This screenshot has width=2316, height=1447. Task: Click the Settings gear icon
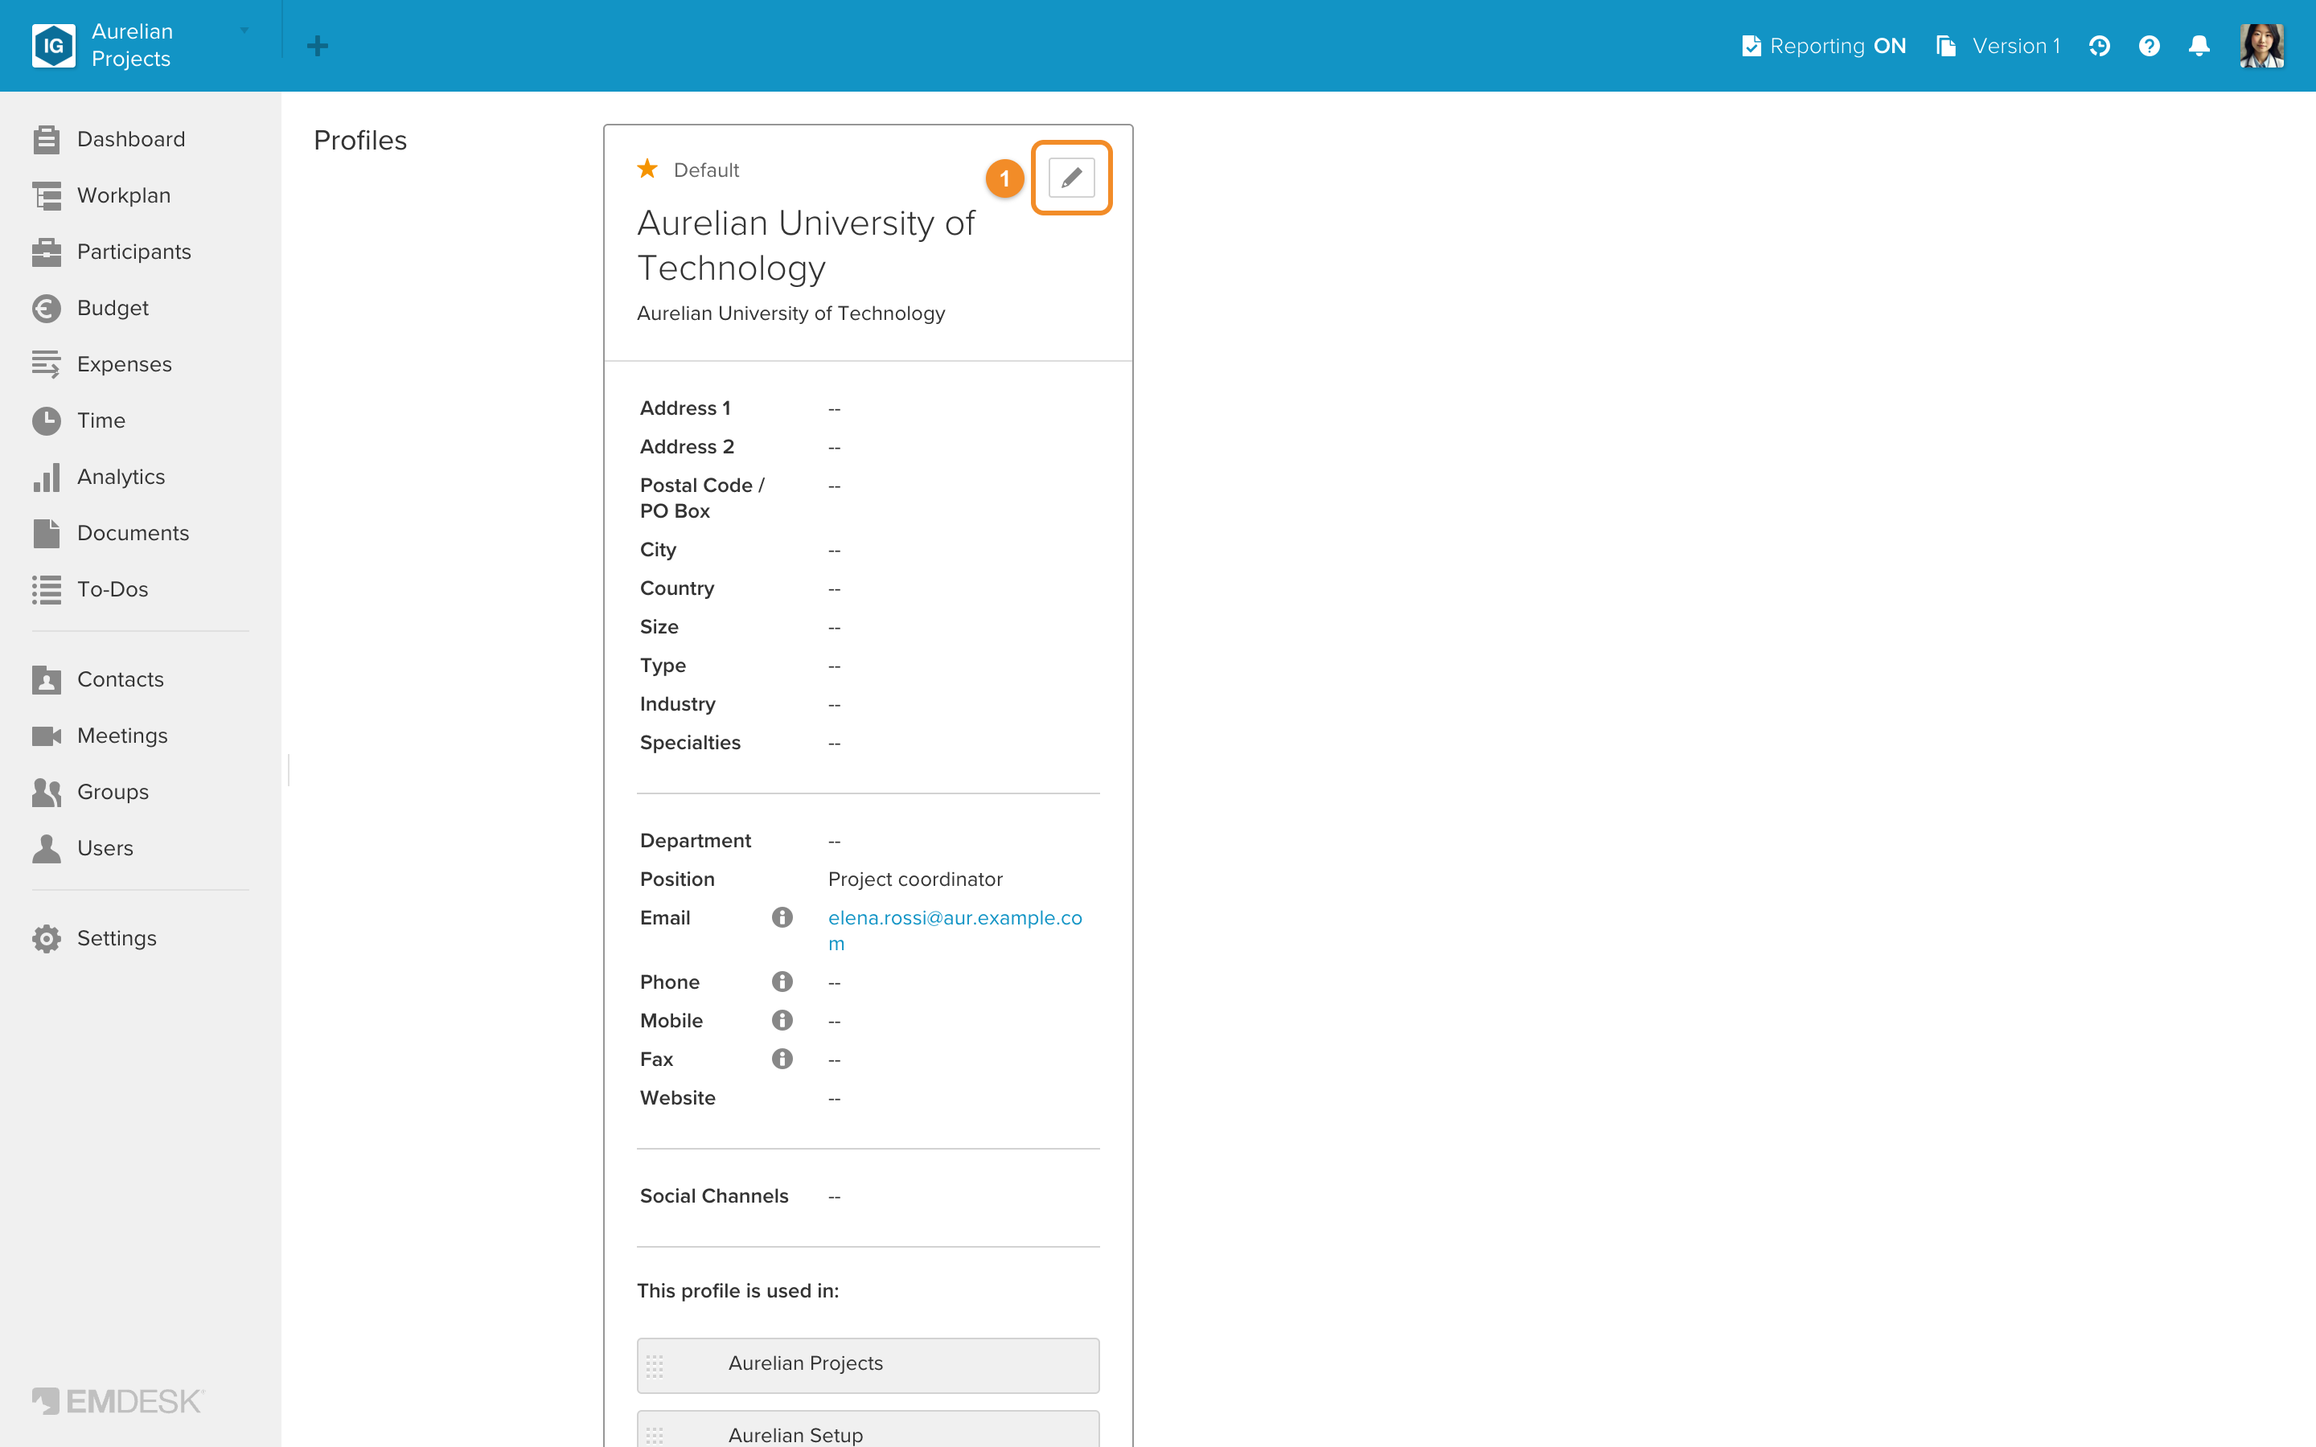click(46, 939)
